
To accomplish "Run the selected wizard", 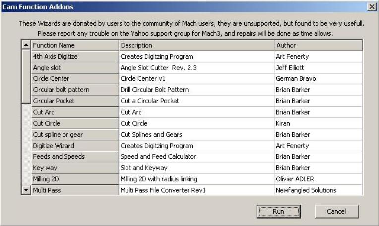I will click(x=279, y=212).
